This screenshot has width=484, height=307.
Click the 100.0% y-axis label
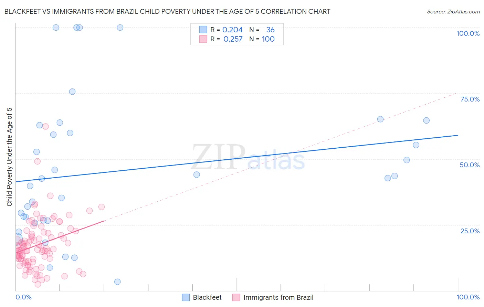pyautogui.click(x=468, y=33)
